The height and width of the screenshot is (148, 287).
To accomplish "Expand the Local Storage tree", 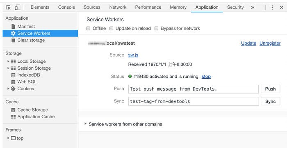I will click(8, 61).
